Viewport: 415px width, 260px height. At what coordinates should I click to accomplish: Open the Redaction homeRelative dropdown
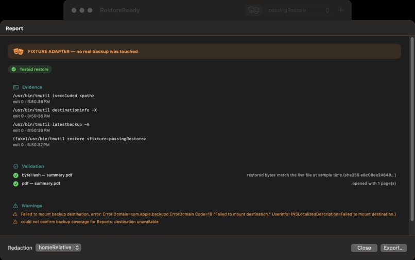coord(58,248)
